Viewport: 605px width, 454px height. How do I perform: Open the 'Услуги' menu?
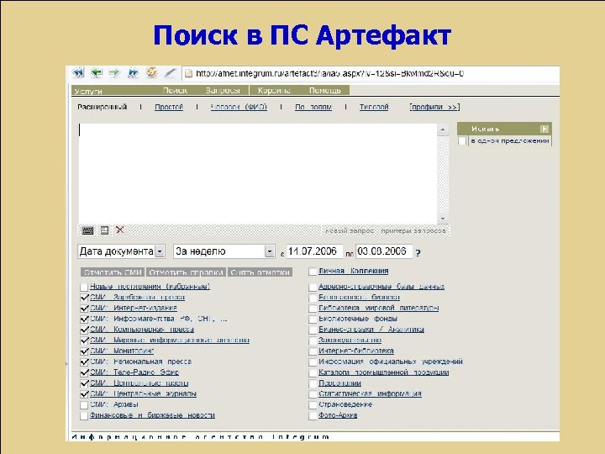[x=88, y=91]
